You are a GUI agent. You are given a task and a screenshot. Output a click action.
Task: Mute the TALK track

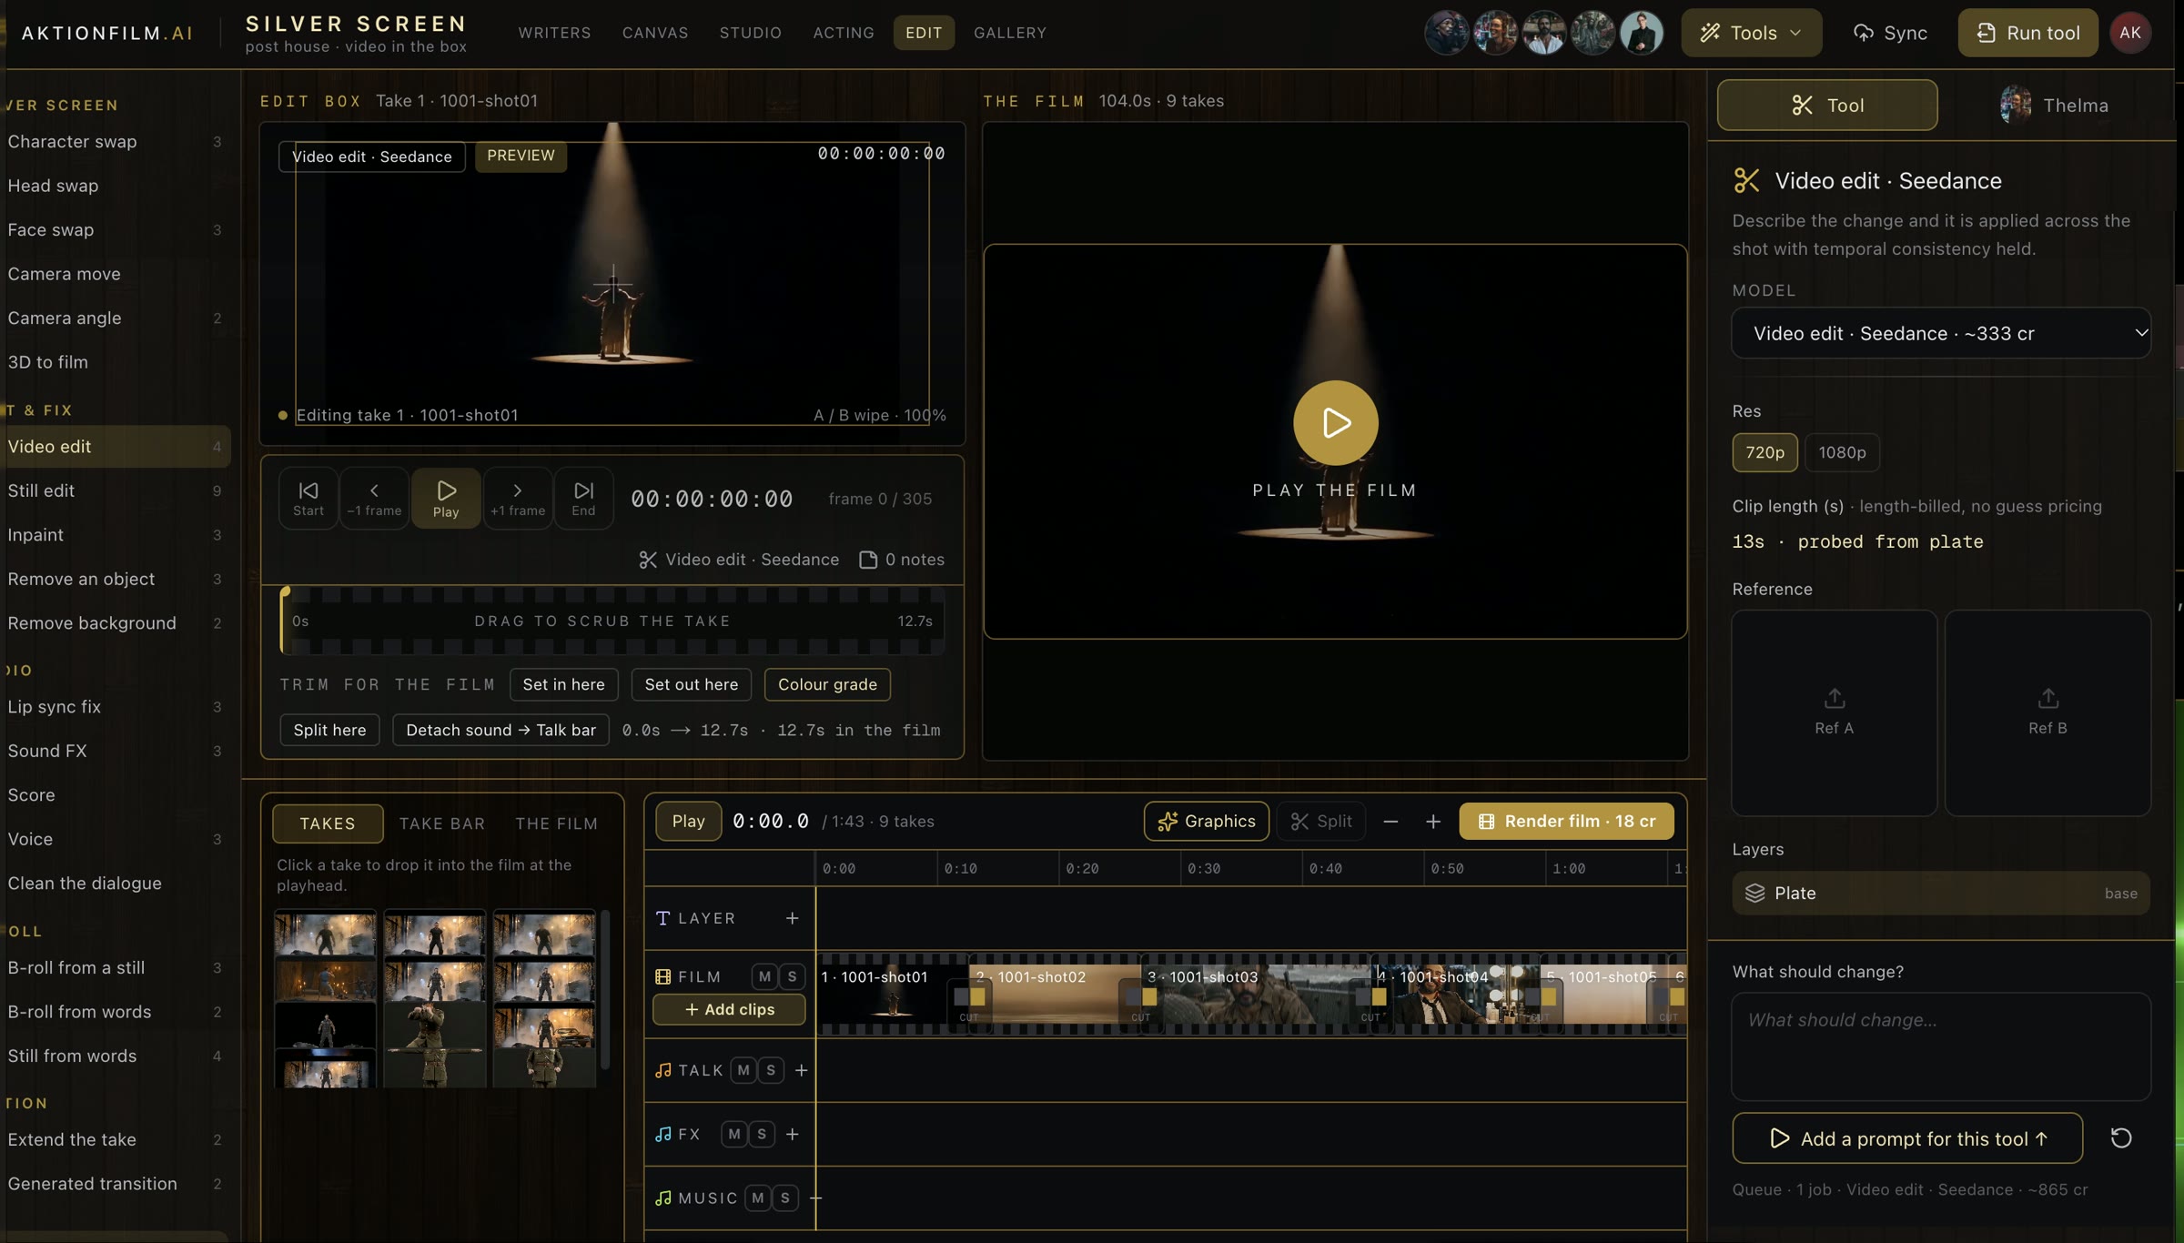pos(743,1070)
